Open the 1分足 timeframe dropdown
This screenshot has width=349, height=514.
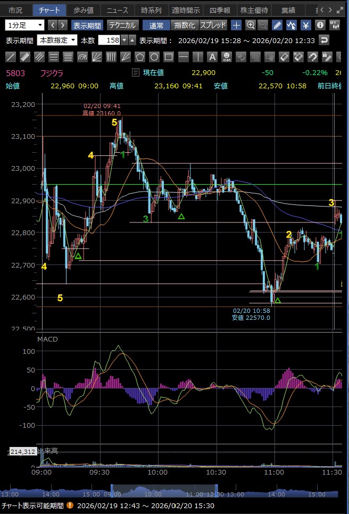click(x=25, y=25)
